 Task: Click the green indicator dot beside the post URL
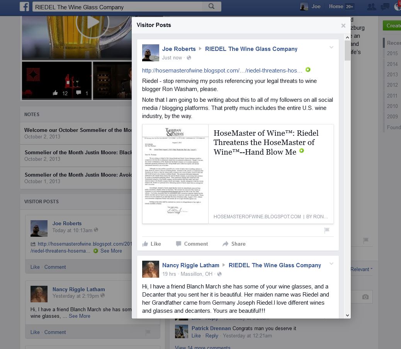coord(308,70)
